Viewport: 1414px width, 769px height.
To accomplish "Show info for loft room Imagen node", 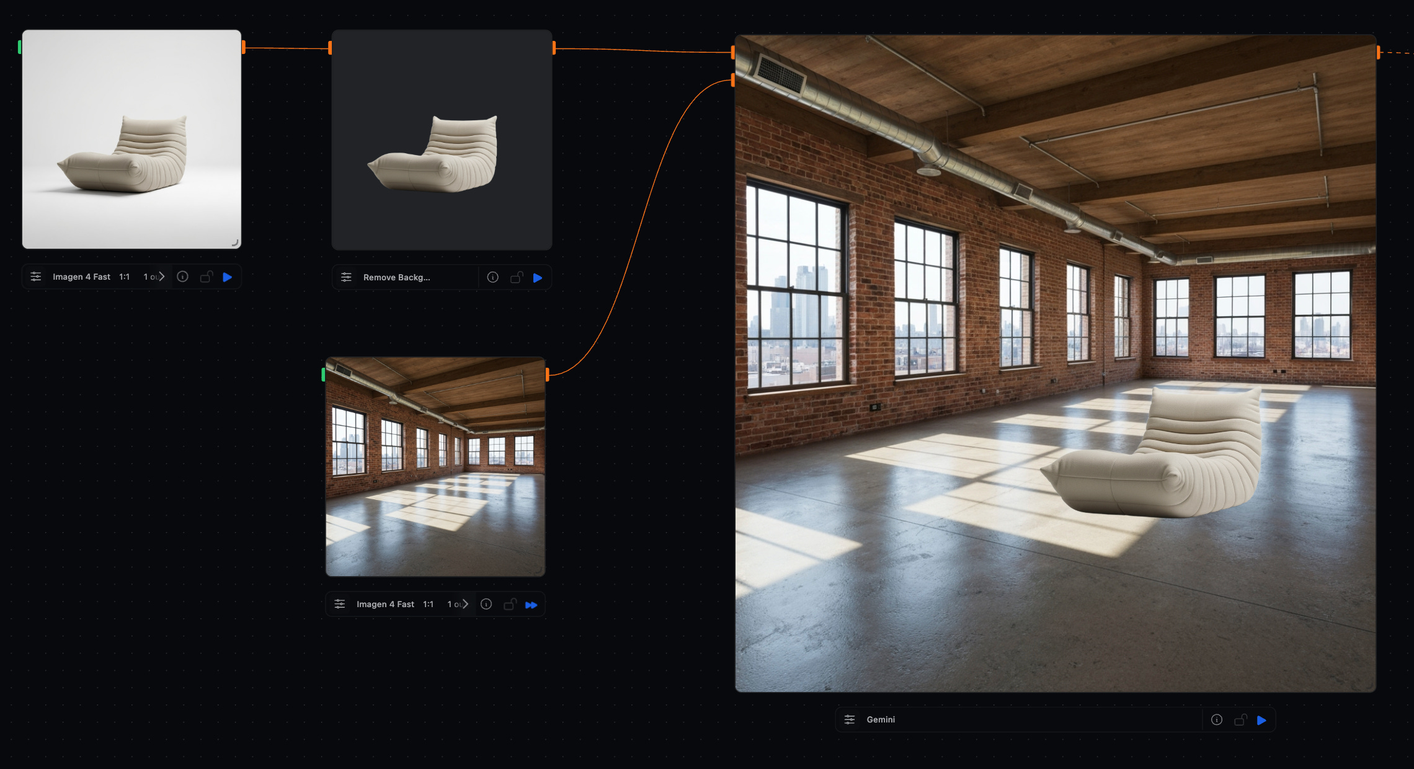I will [x=486, y=604].
